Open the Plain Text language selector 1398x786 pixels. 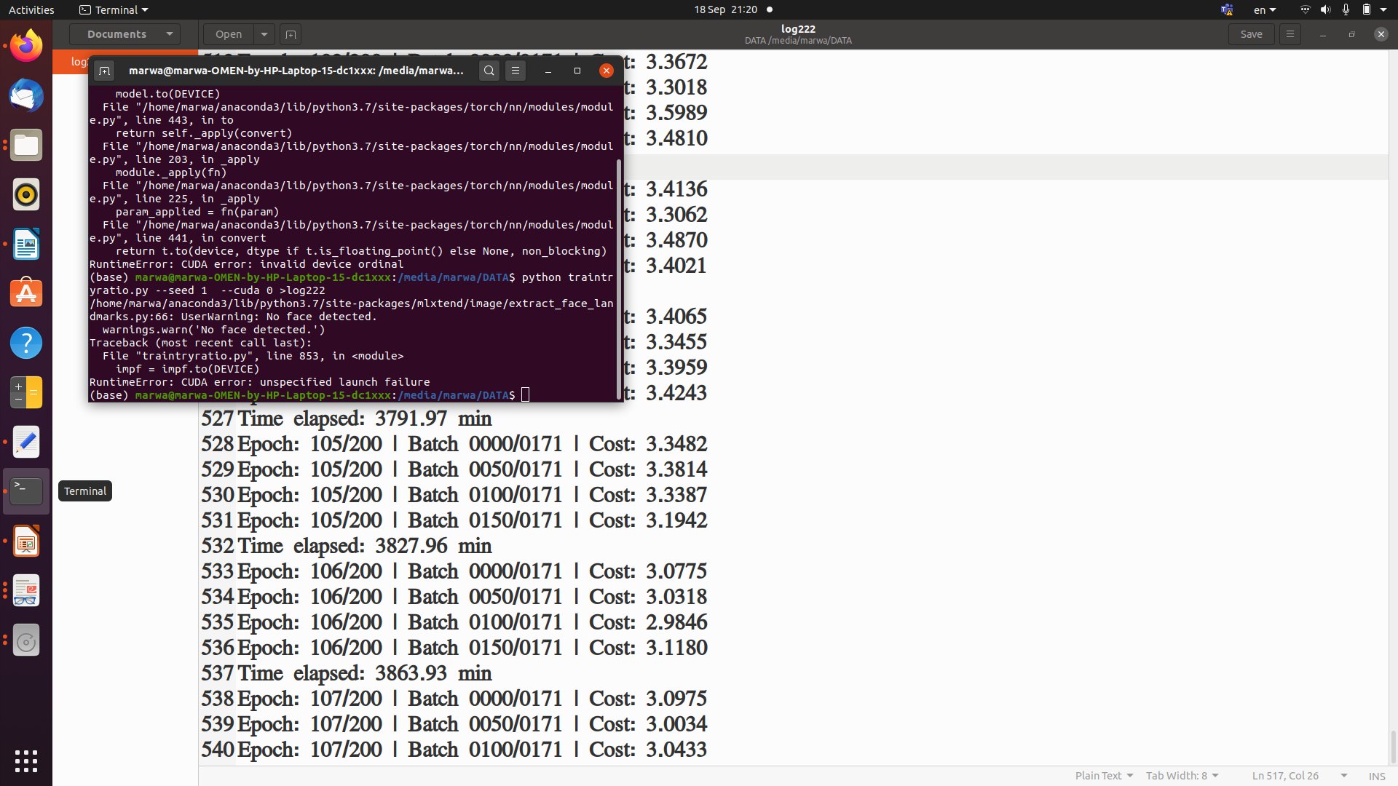point(1103,776)
